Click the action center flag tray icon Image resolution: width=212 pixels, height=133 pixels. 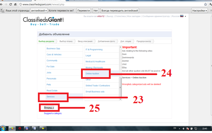(x=188, y=129)
